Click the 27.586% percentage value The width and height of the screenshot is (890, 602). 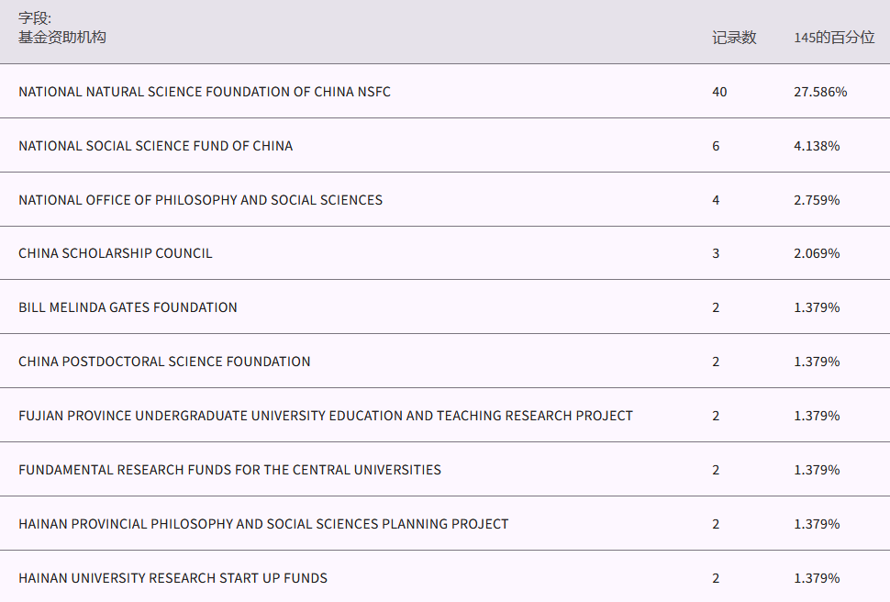pos(820,92)
